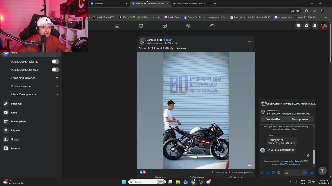
Task: Show hidden system tray icons
Action: [x=290, y=182]
